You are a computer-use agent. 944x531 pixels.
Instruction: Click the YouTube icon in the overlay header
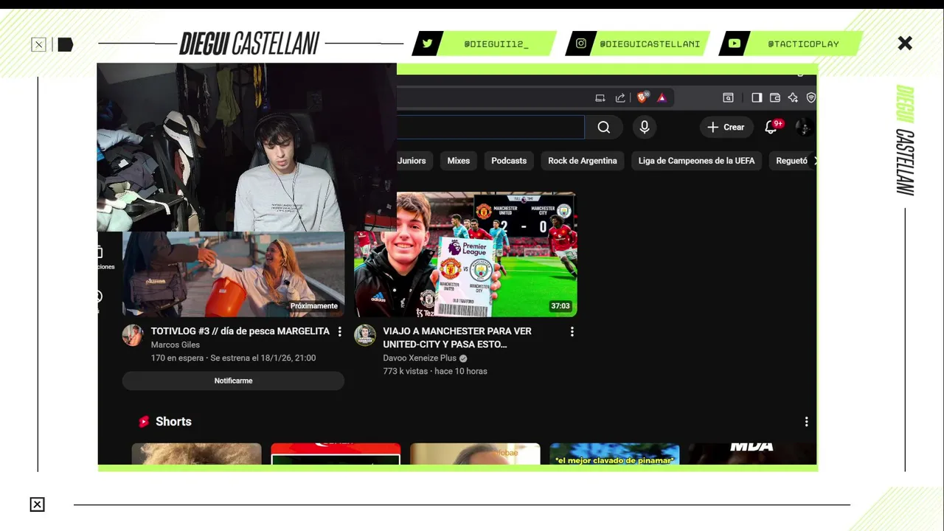[x=735, y=44]
